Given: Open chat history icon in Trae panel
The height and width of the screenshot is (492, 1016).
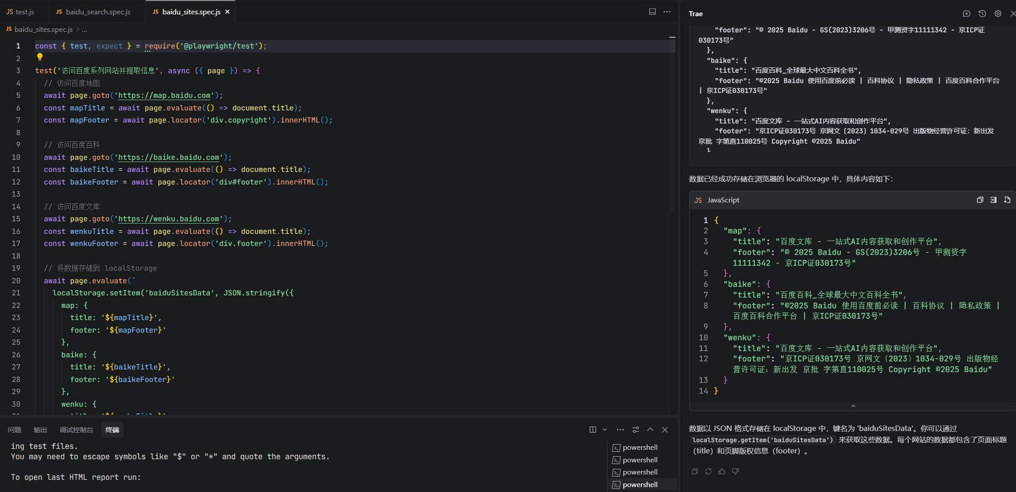Looking at the screenshot, I should point(982,13).
